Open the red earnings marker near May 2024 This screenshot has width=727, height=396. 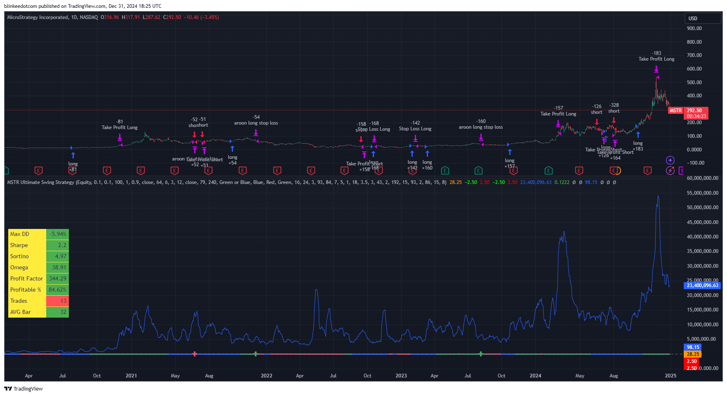[x=579, y=170]
